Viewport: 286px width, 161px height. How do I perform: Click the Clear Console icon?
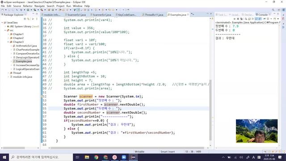click(246, 19)
